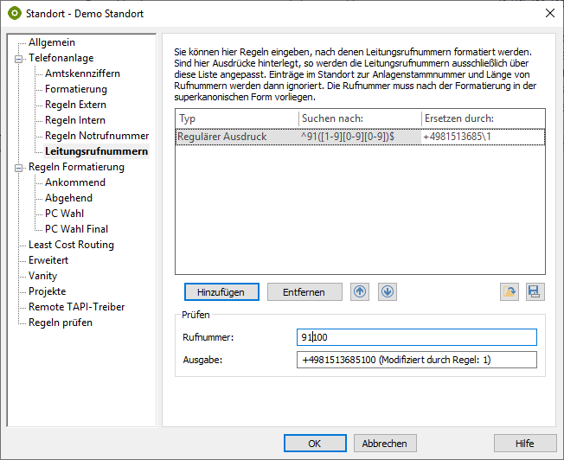Image resolution: width=564 pixels, height=460 pixels.
Task: Click the Abbrechen button
Action: click(x=385, y=444)
